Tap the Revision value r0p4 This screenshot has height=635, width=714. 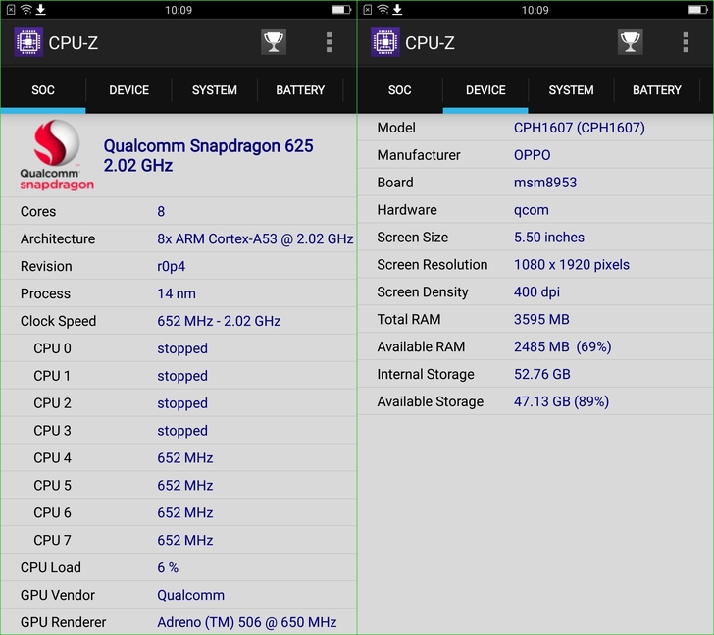[172, 266]
